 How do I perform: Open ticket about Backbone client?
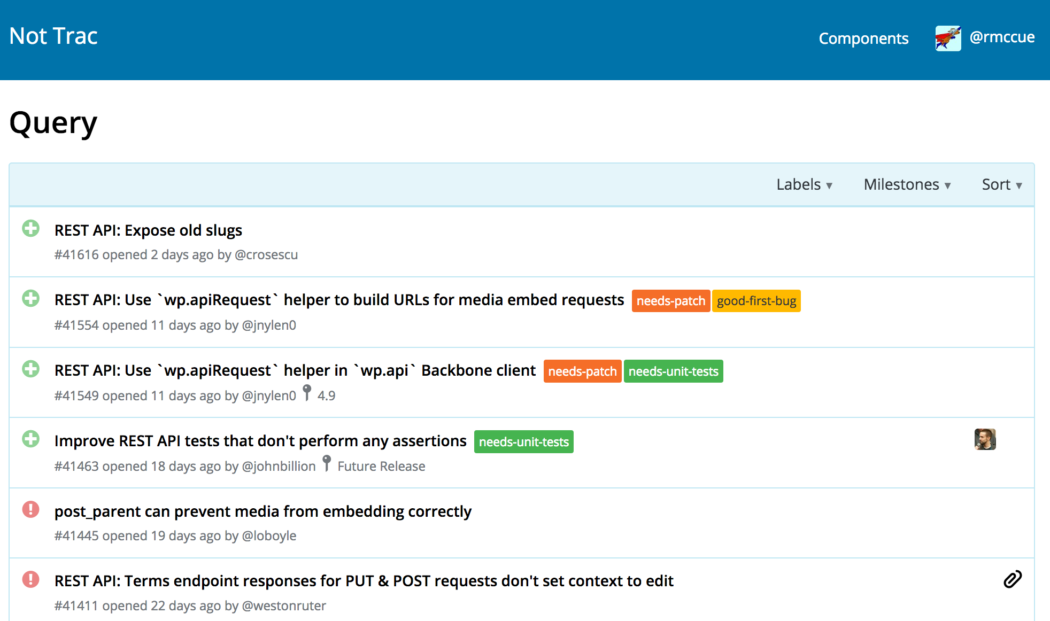tap(295, 370)
